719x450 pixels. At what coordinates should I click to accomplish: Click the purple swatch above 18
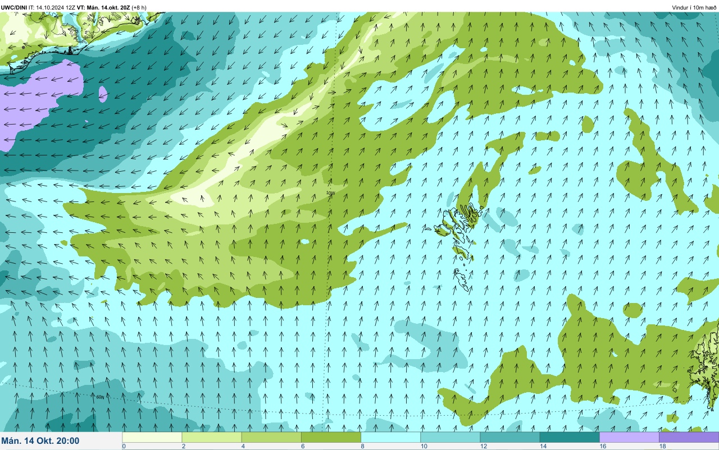point(689,437)
